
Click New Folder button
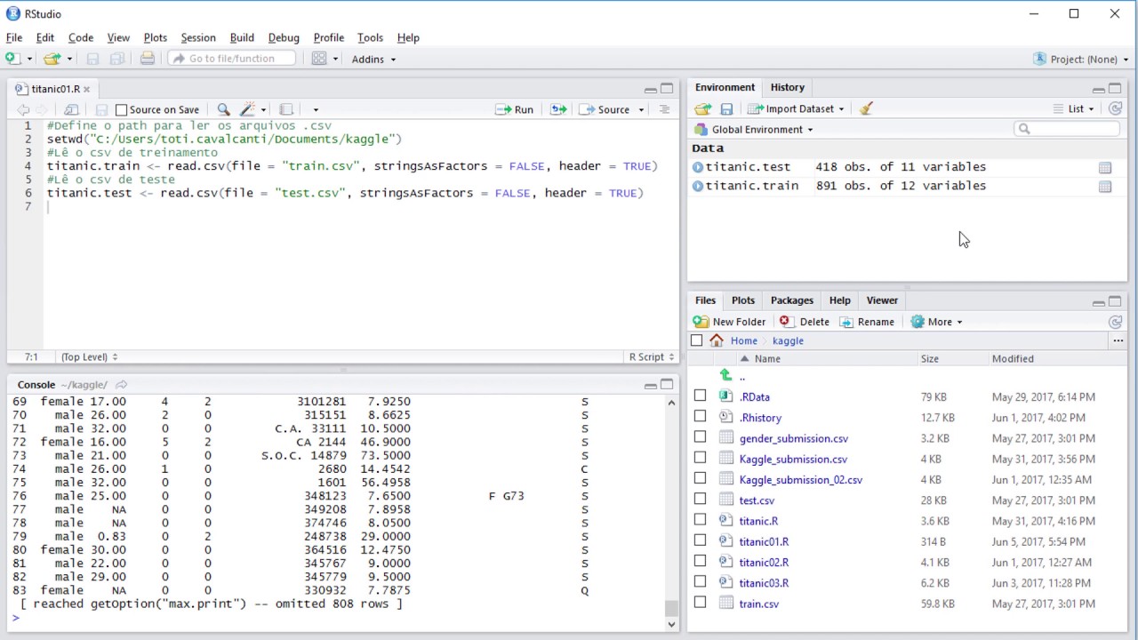[x=730, y=322]
